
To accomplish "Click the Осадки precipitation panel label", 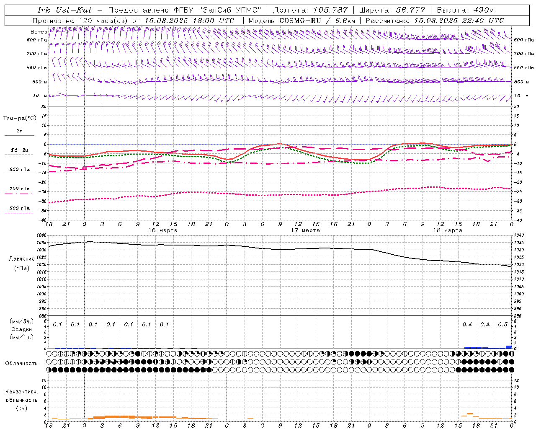I will [x=21, y=329].
